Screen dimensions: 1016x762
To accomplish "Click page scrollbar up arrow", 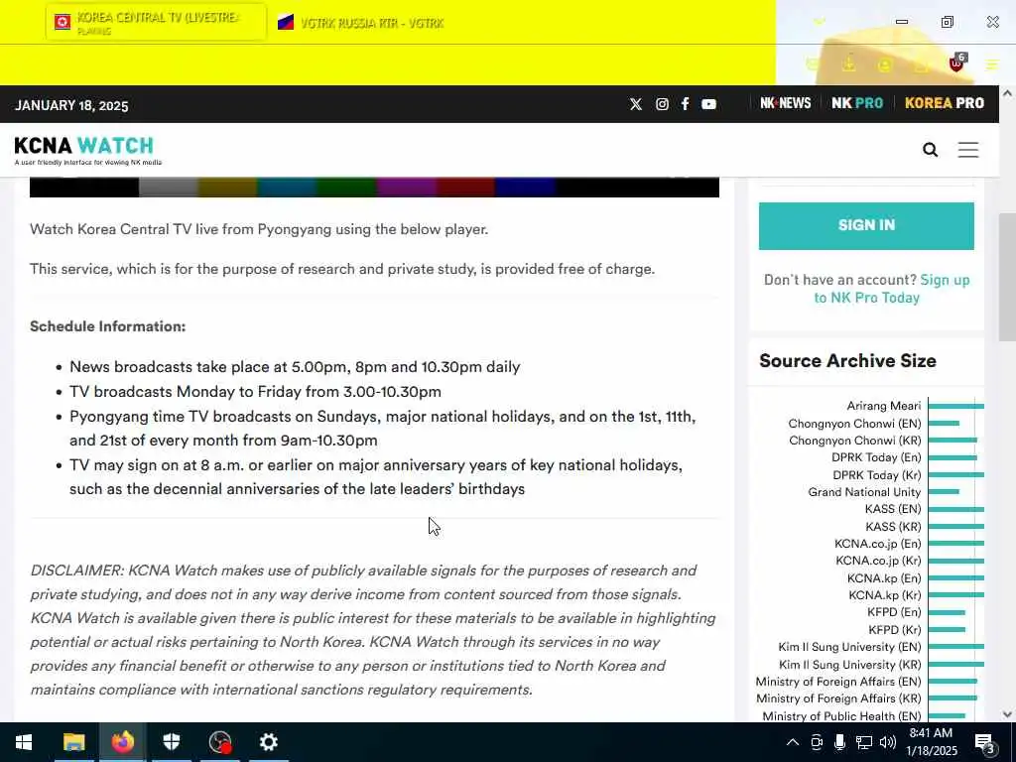I will 1008,93.
